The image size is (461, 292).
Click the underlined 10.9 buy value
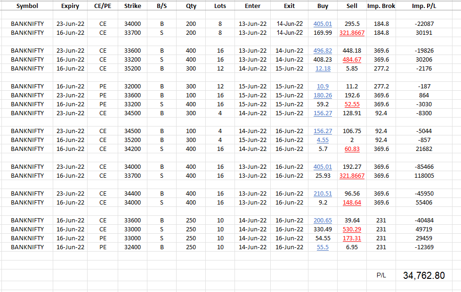pos(323,86)
